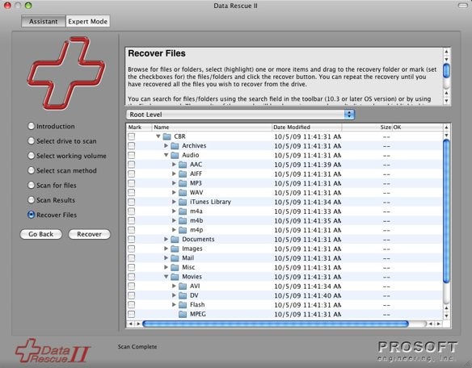This screenshot has width=472, height=368.
Task: Click the Images folder icon
Action: (175, 249)
